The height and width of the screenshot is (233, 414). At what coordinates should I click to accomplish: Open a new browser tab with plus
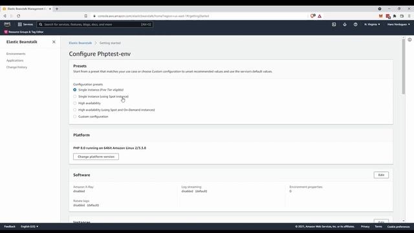tap(57, 8)
